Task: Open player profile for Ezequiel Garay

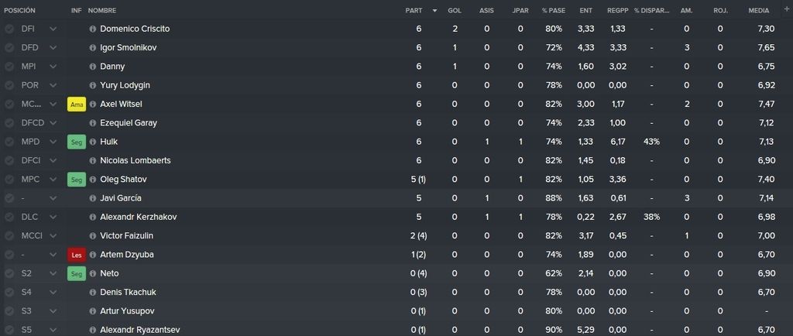Action: tap(129, 123)
